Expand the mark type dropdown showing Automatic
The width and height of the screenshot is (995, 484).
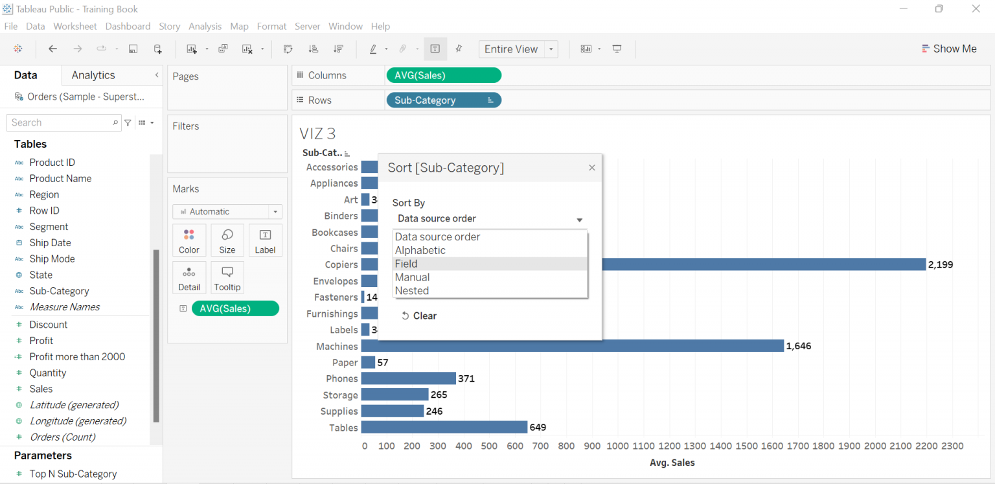point(275,211)
